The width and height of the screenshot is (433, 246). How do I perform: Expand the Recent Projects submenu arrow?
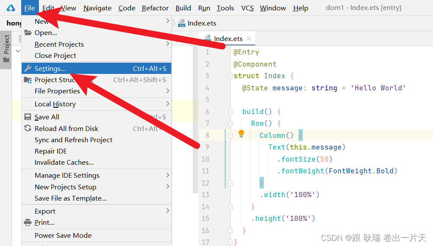tap(168, 44)
